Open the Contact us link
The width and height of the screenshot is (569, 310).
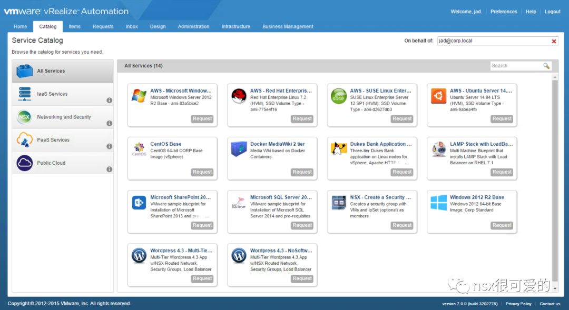(x=550, y=304)
